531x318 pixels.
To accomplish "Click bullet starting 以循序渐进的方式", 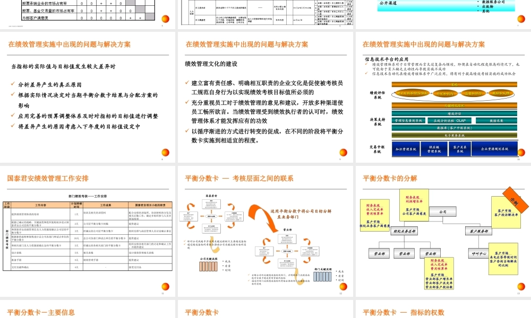I will click(267, 136).
